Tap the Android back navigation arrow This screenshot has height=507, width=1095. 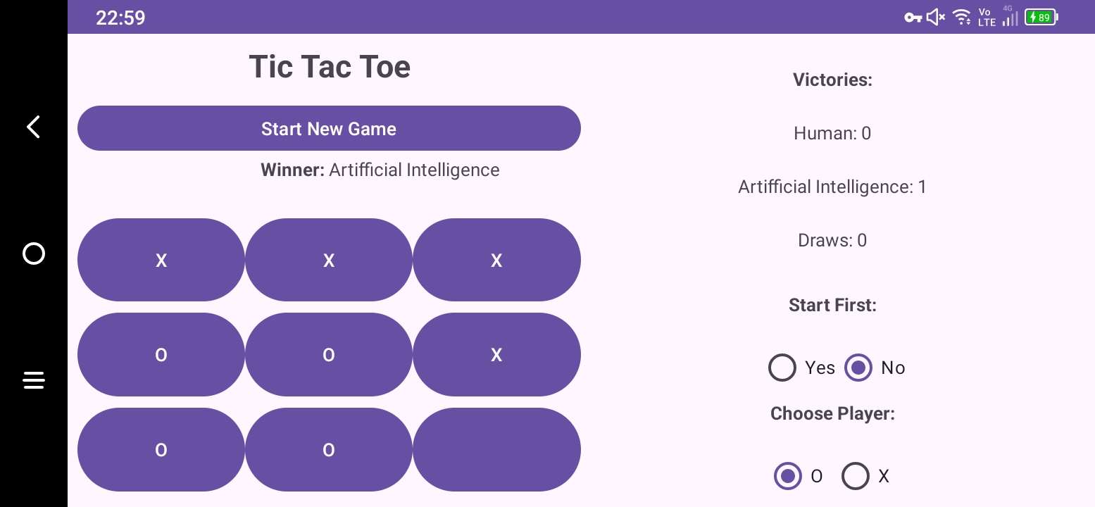click(x=33, y=127)
